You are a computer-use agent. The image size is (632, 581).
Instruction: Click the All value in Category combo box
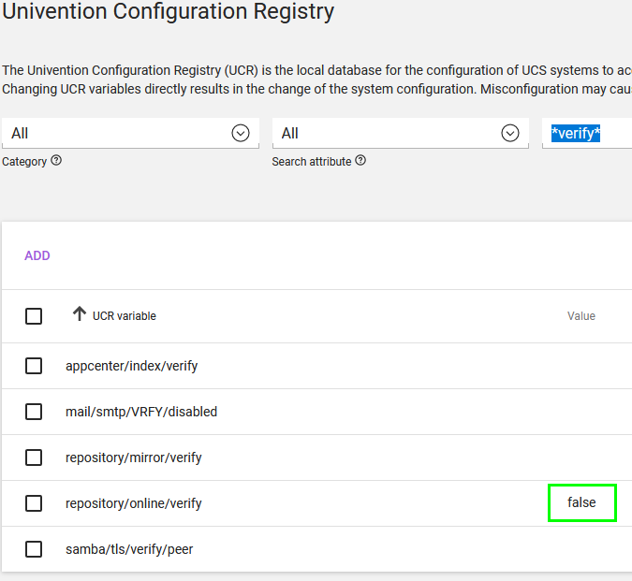click(x=20, y=133)
